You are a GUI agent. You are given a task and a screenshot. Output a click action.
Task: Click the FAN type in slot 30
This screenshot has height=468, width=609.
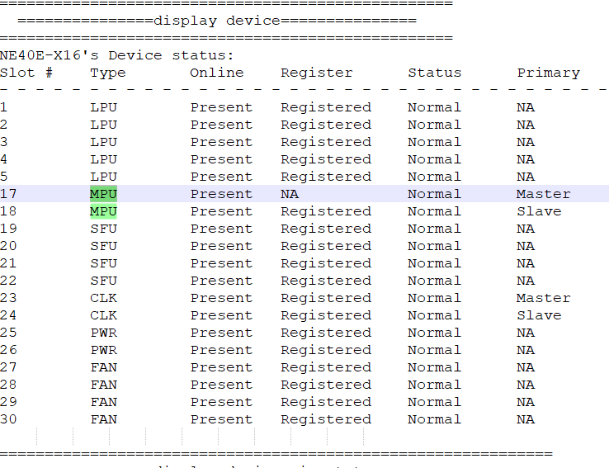(103, 419)
